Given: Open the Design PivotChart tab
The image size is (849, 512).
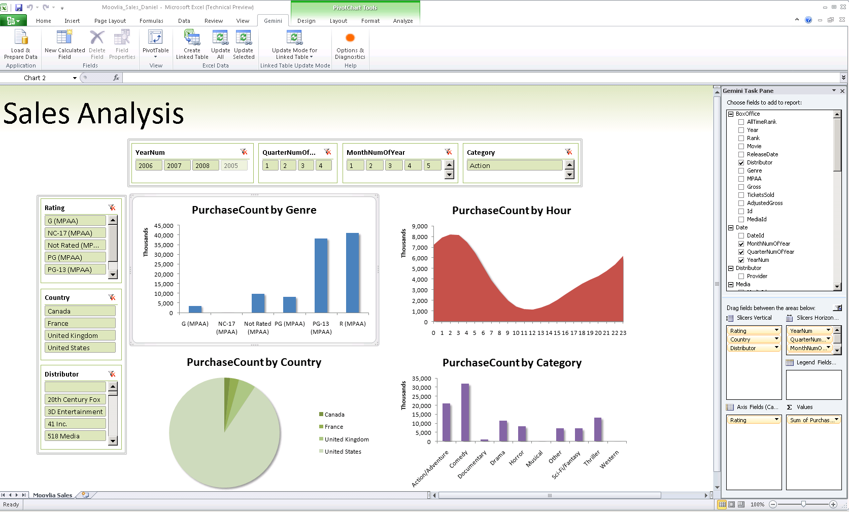Looking at the screenshot, I should [306, 21].
